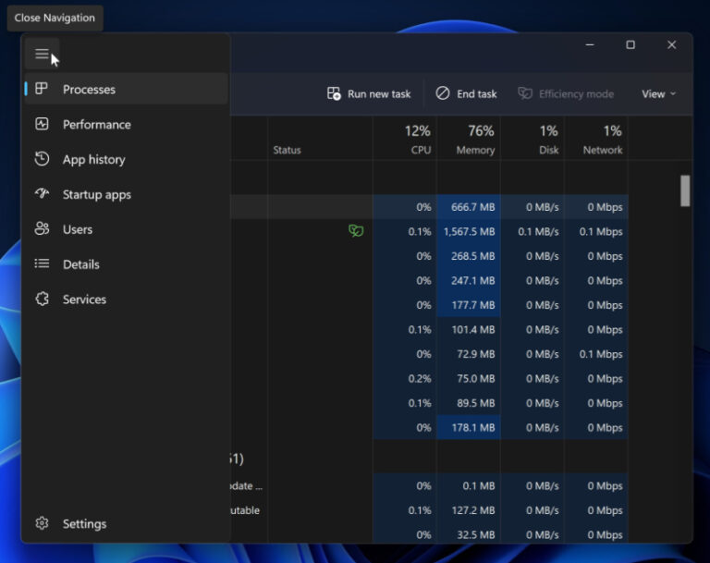Open the Settings label
Screen dimensions: 710x563
tap(85, 524)
